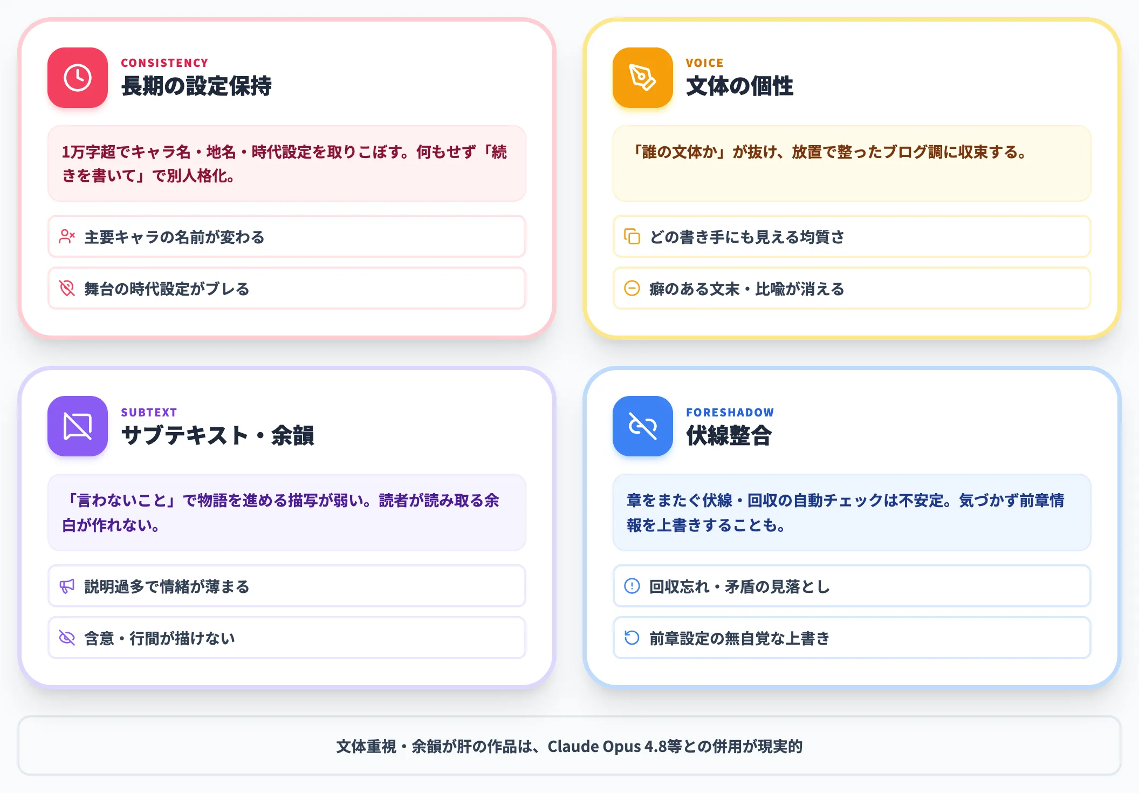Click the CONSISTENCY label text
The height and width of the screenshot is (793, 1139).
[x=164, y=63]
